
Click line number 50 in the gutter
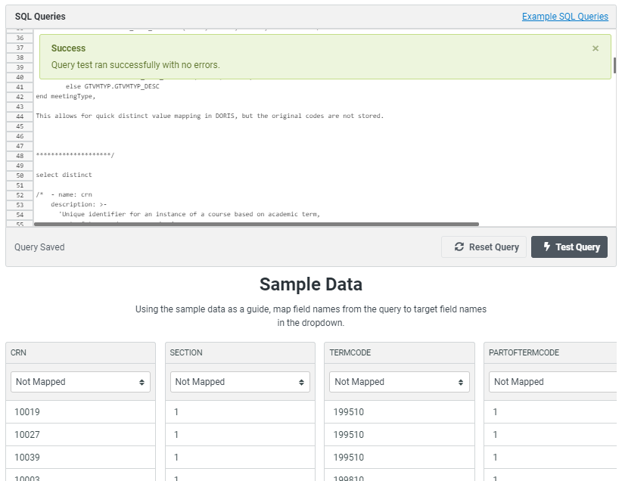pos(20,175)
